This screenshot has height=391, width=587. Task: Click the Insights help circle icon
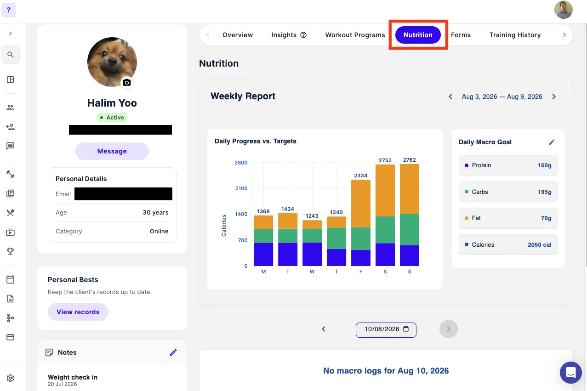coord(303,35)
